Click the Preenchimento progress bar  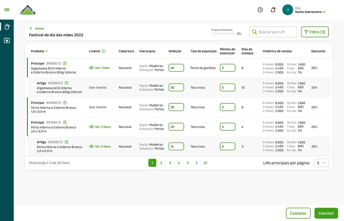tap(224, 34)
